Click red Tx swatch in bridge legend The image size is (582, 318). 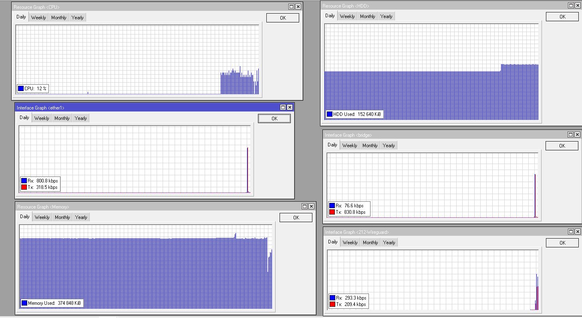tap(332, 212)
